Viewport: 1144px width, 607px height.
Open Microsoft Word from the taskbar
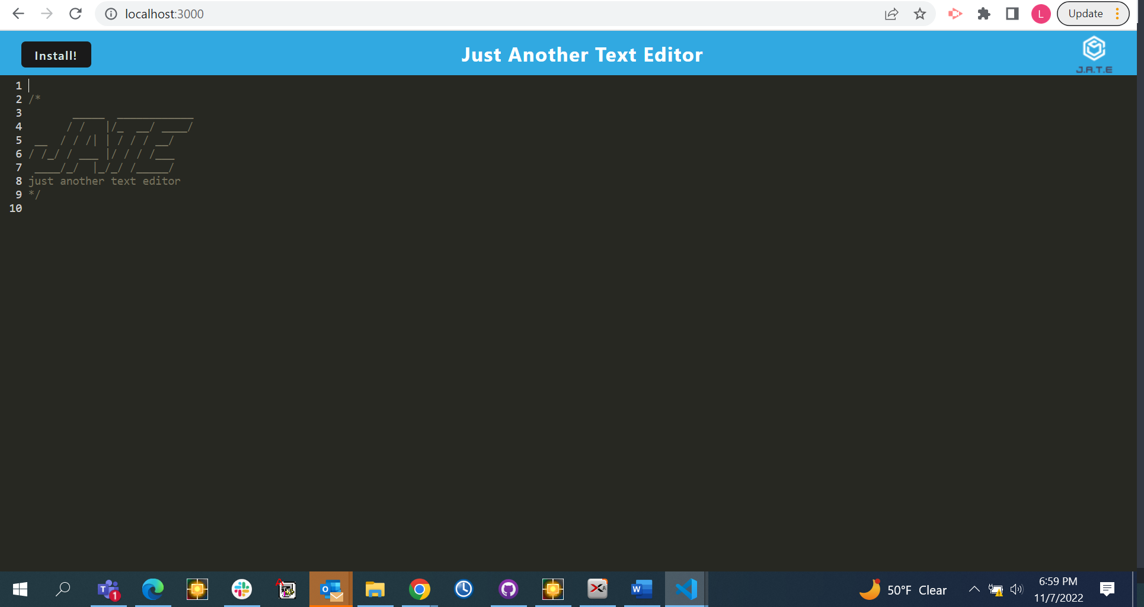coord(641,589)
